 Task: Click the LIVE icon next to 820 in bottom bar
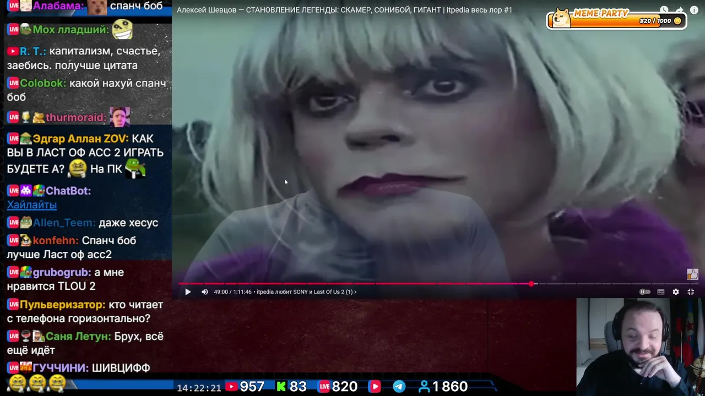324,387
